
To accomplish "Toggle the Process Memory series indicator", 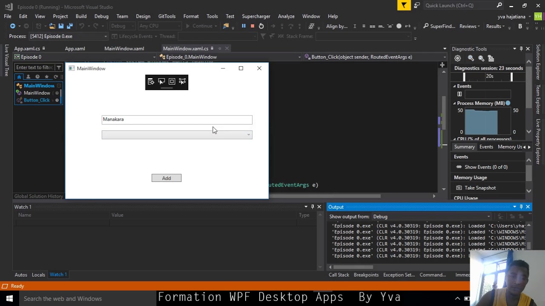I will (x=508, y=103).
